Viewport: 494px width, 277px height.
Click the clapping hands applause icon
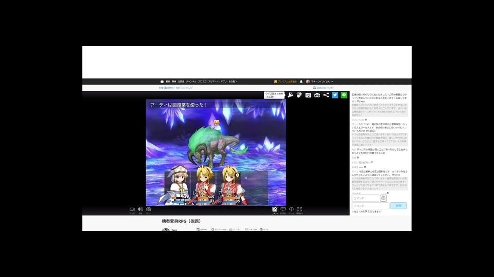click(299, 95)
